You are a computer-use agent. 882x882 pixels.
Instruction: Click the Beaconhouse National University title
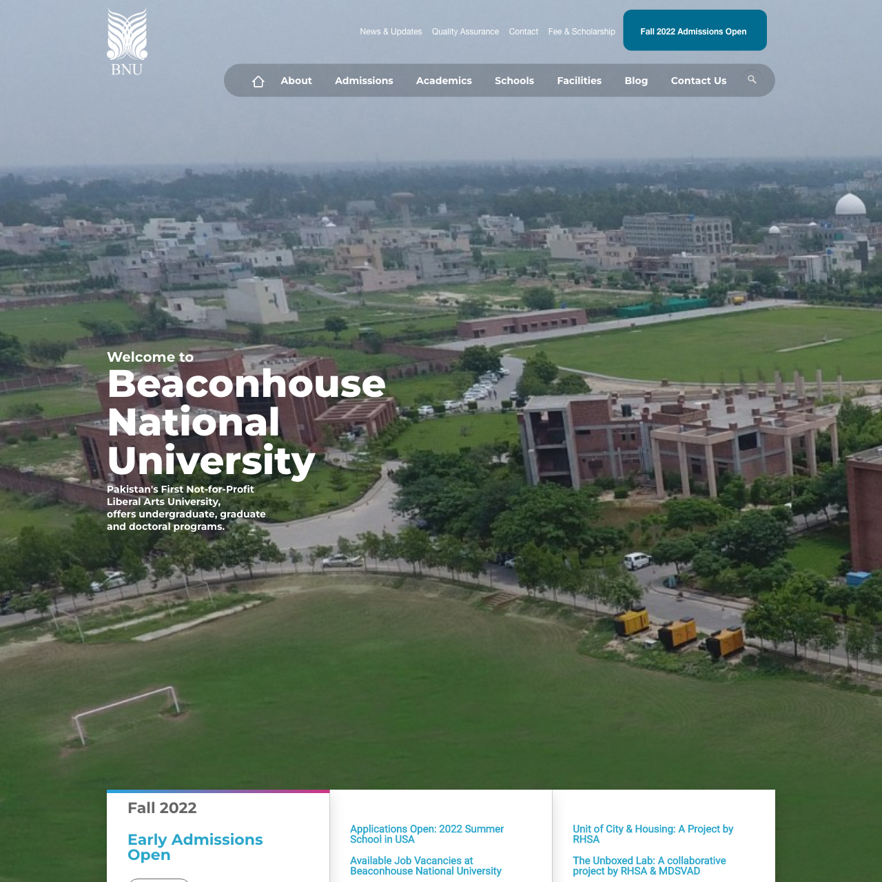coord(246,422)
